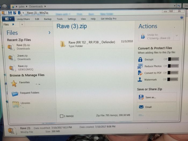The image size is (188, 141).
Task: Click the Explorer refresh arrows button
Action: tap(179, 6)
